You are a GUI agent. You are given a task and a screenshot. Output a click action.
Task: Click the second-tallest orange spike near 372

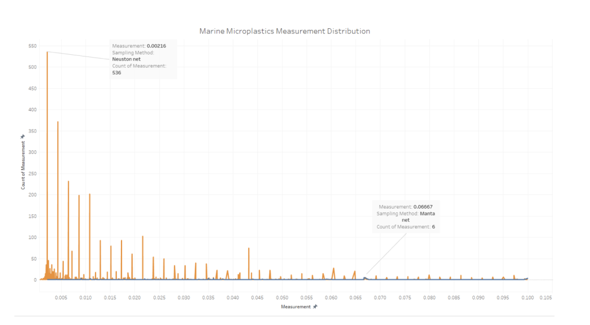point(58,123)
